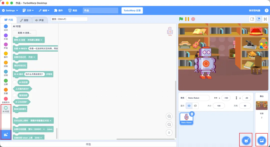Click the green flag to run
This screenshot has height=147, width=270.
click(x=181, y=19)
